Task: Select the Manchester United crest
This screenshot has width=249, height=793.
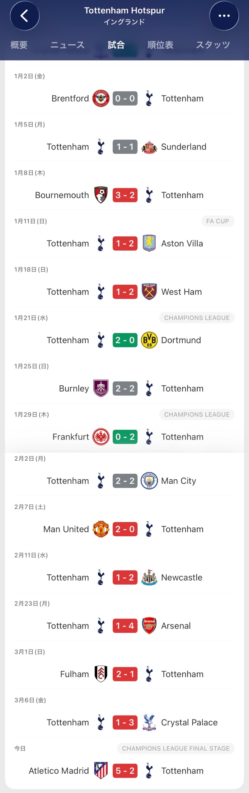Action: pyautogui.click(x=101, y=529)
